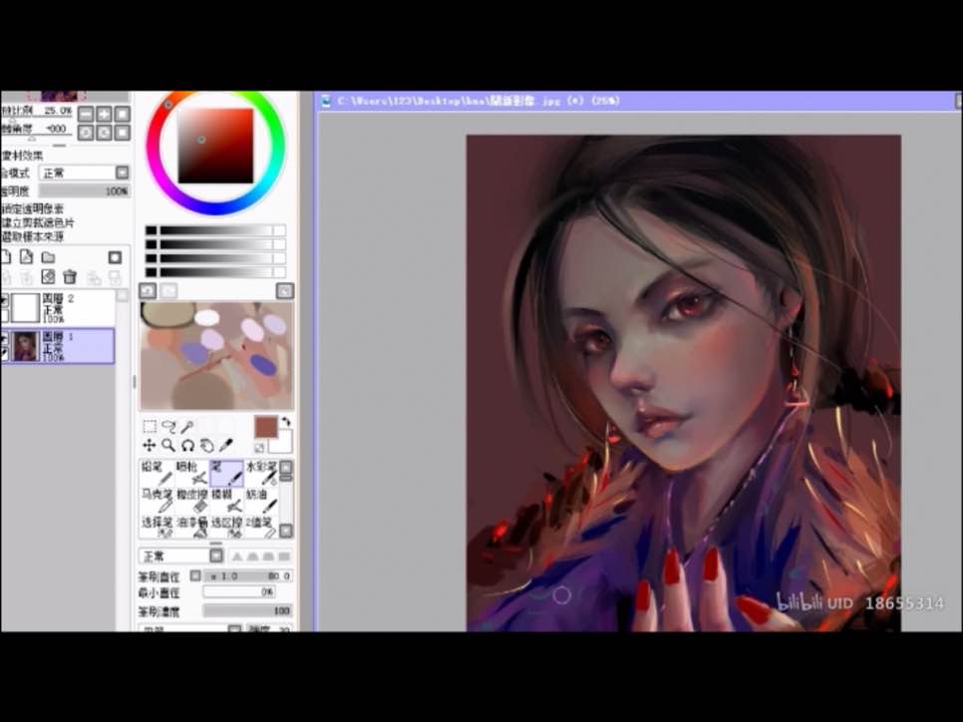Choose the 水彩笔 watercolor brush

(261, 473)
